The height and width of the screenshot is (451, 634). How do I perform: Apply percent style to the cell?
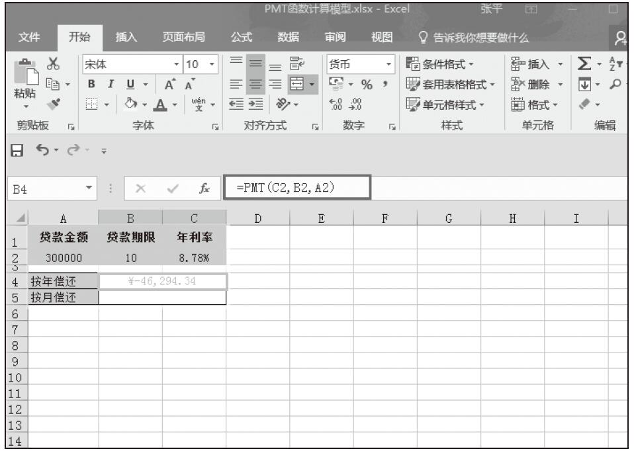click(x=364, y=85)
